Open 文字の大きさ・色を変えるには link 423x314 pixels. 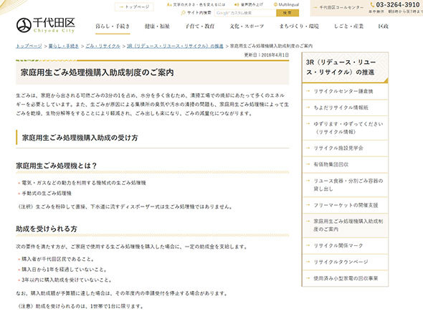pos(196,4)
